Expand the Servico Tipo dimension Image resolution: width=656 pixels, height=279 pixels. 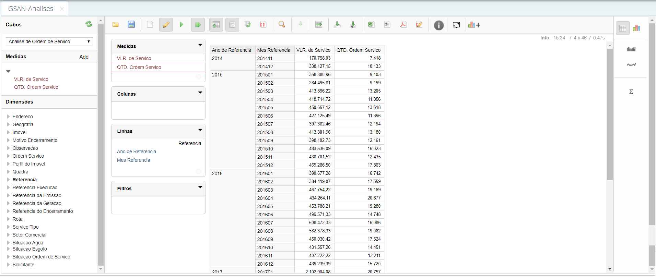click(x=8, y=227)
